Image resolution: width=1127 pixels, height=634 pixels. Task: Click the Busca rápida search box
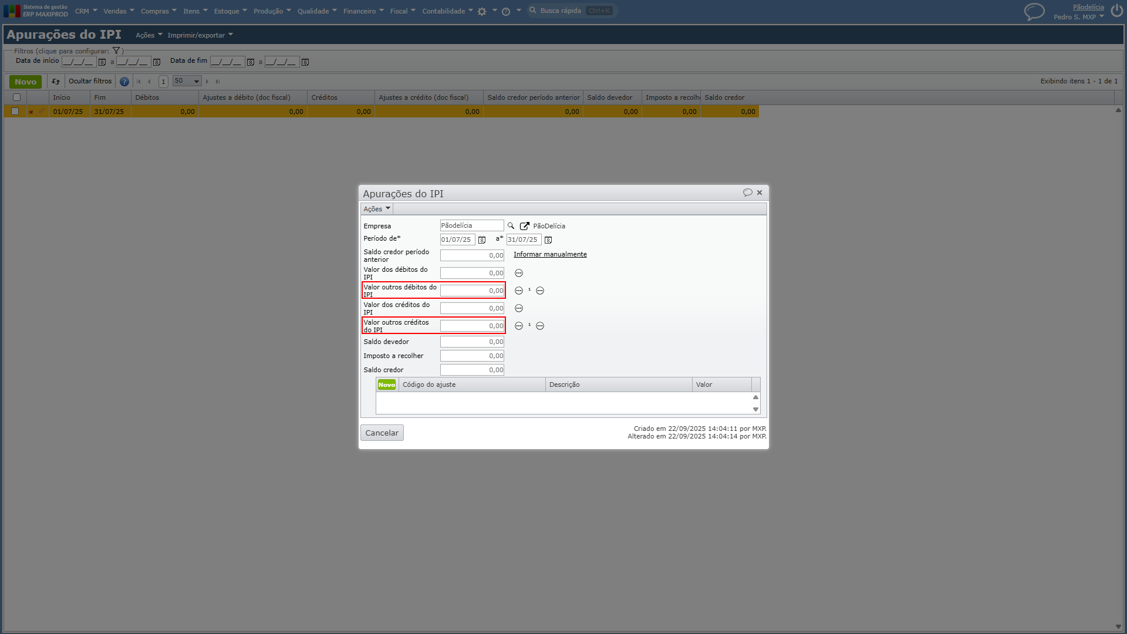572,11
